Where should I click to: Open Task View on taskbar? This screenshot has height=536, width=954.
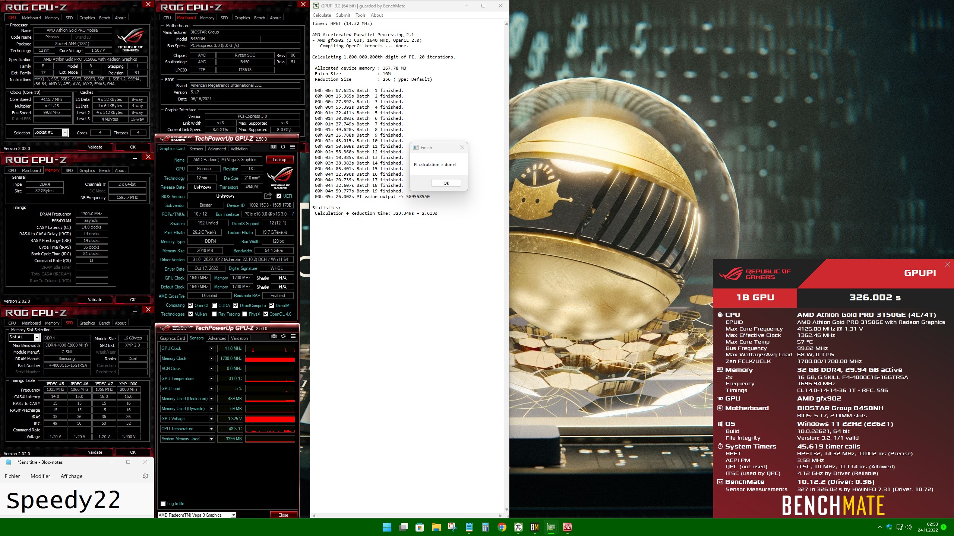coord(403,527)
